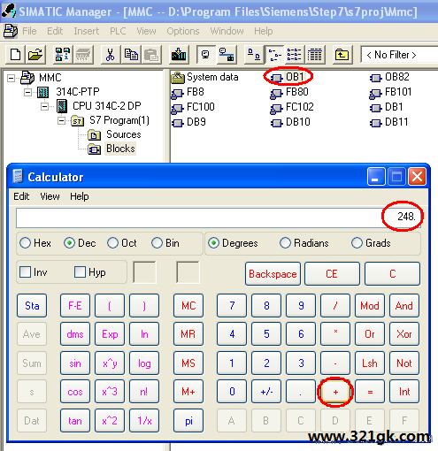
Task: Click the sin button
Action: (75, 363)
